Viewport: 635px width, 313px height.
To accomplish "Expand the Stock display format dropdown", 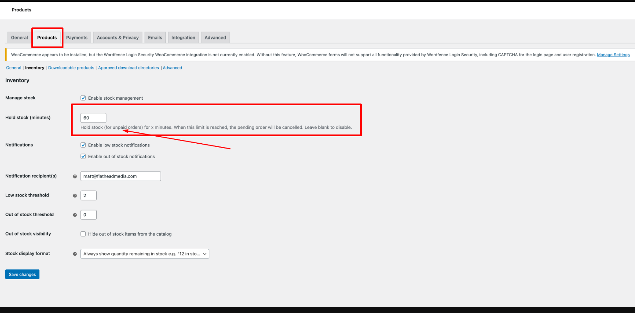I will [x=145, y=254].
